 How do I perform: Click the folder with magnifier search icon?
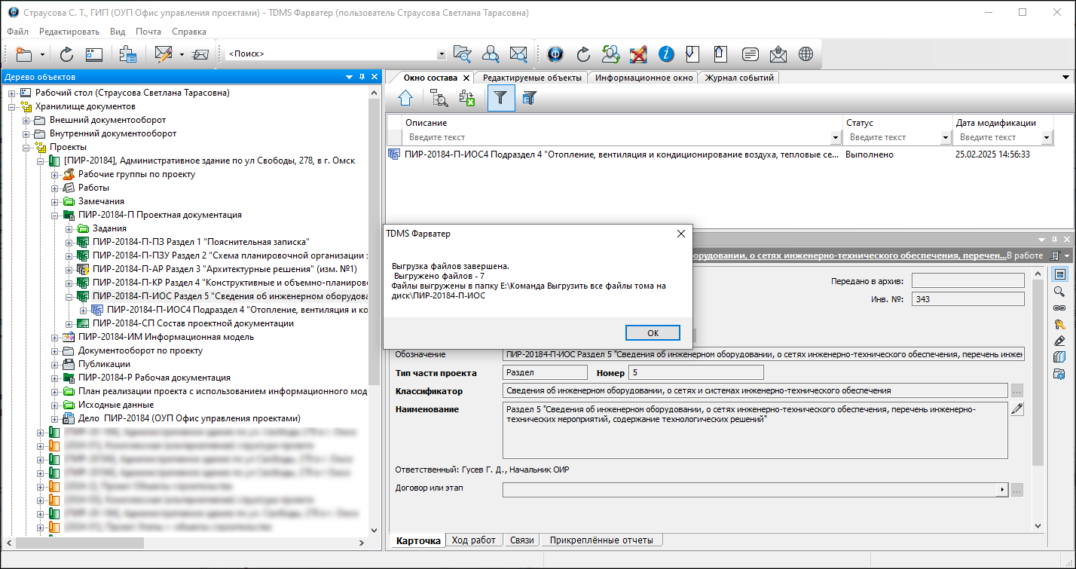(x=462, y=54)
